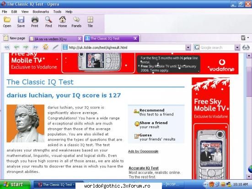Expand the address bar dropdown
This screenshot has height=189, width=252.
[x=188, y=48]
